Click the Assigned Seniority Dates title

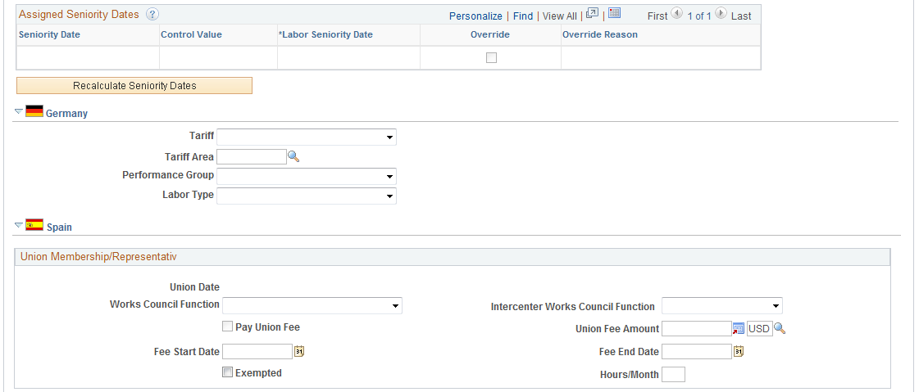click(80, 15)
